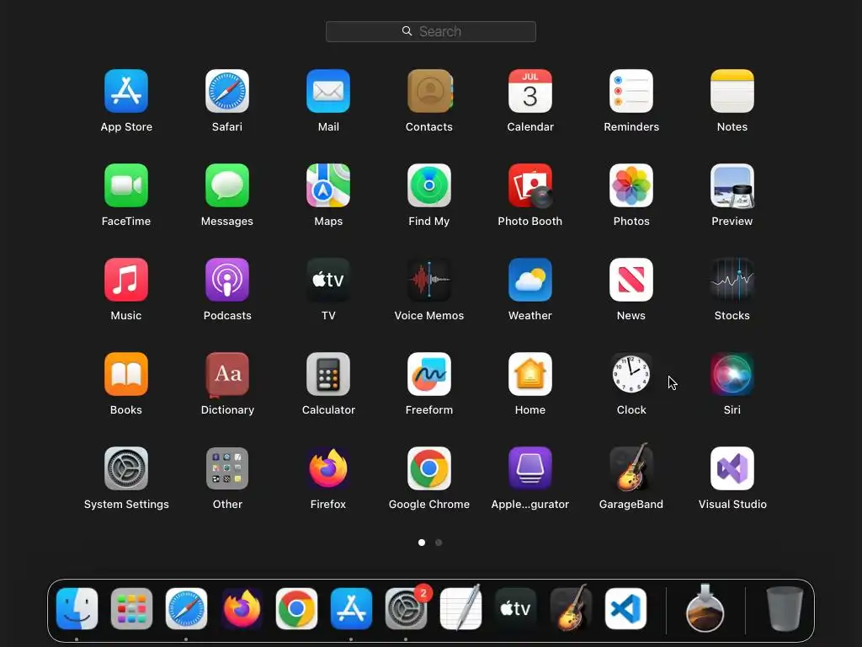This screenshot has width=862, height=647.
Task: Launch the Music app
Action: point(126,280)
